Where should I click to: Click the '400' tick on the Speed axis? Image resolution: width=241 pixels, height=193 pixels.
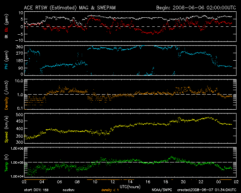click(20, 129)
